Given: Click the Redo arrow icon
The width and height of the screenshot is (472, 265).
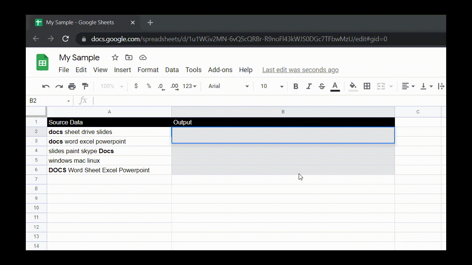Looking at the screenshot, I should [x=59, y=86].
